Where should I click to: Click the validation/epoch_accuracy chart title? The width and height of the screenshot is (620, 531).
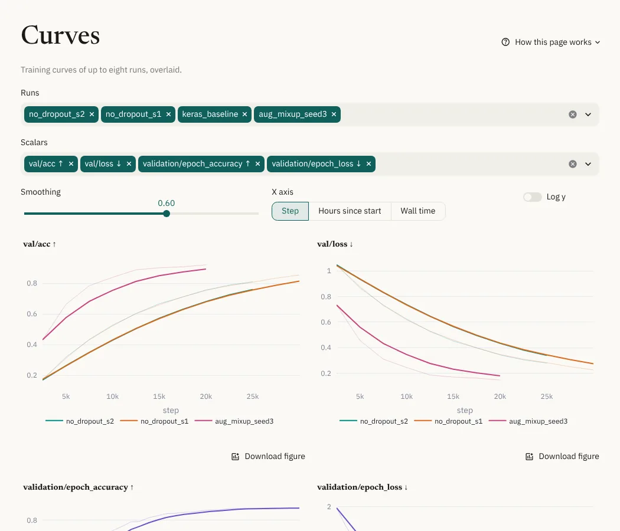[x=79, y=487]
